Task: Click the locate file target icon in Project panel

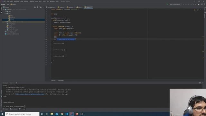Action: [x=35, y=7]
